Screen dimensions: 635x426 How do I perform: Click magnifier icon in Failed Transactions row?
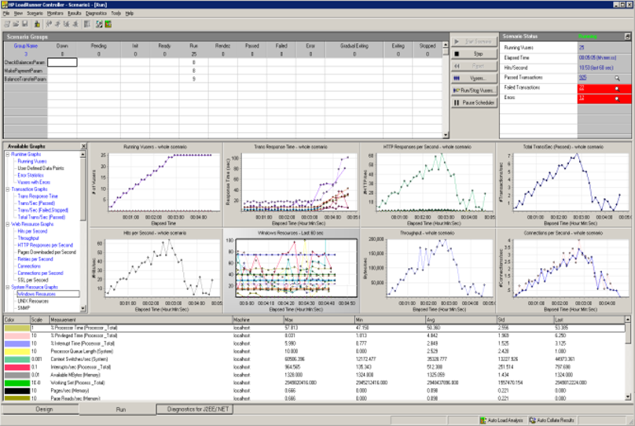coord(617,87)
